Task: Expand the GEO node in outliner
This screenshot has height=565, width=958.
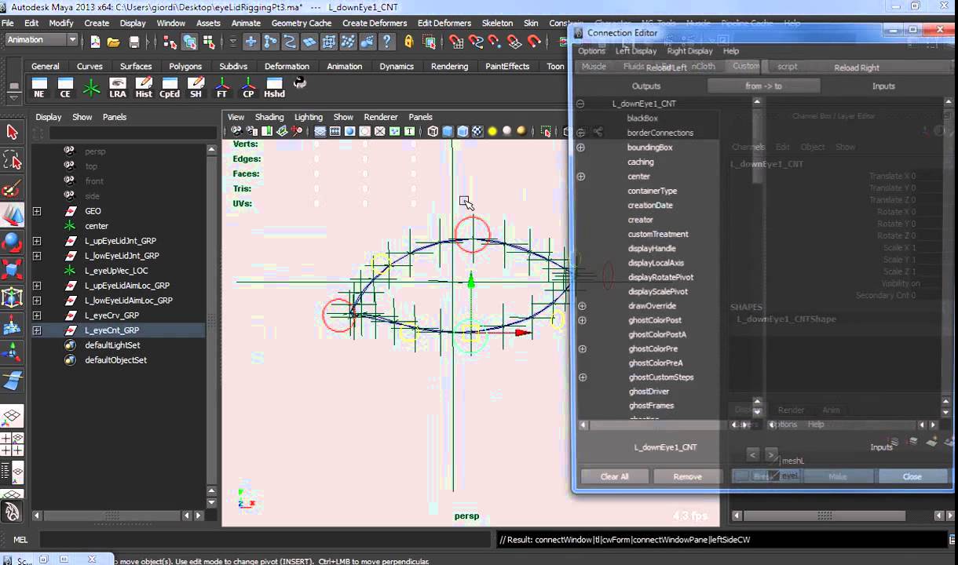Action: (x=37, y=211)
